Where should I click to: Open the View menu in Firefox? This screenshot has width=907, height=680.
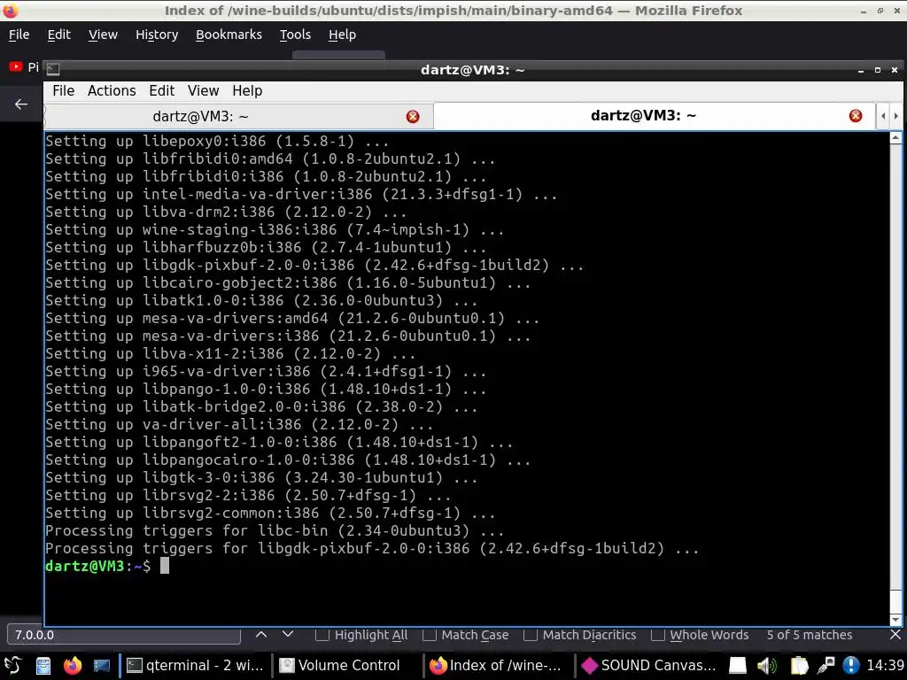[103, 35]
